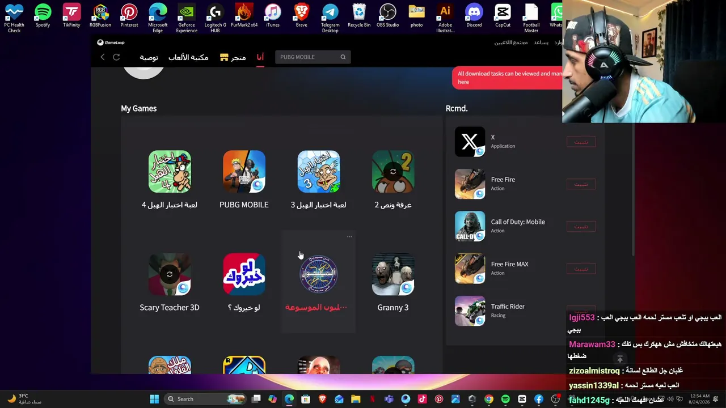The width and height of the screenshot is (726, 408).
Task: Install the X application
Action: click(x=581, y=142)
